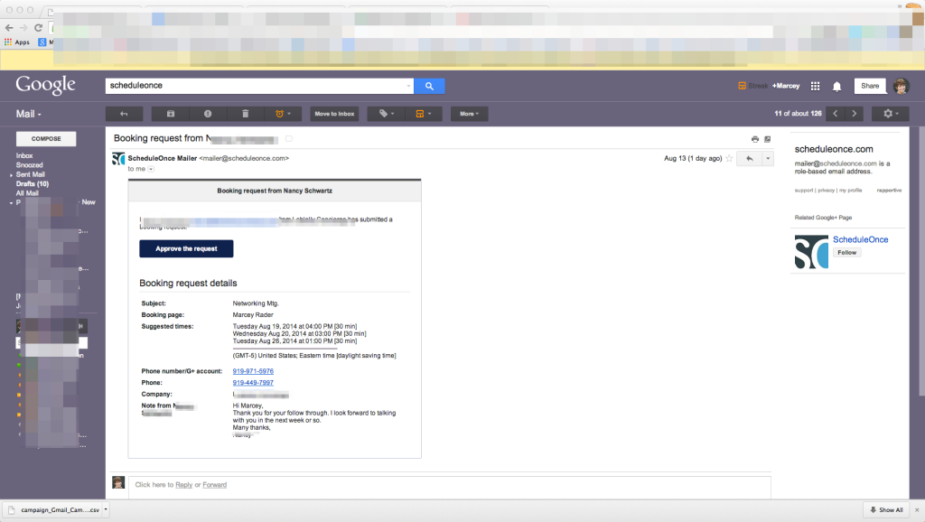
Task: Go to the newer conversation arrow
Action: 836,114
